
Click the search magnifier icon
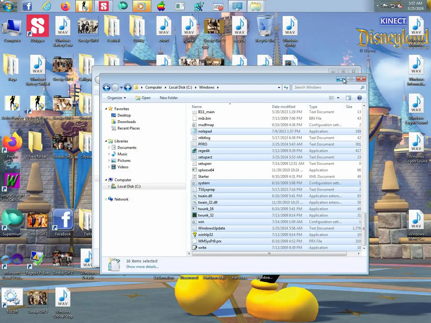[362, 88]
